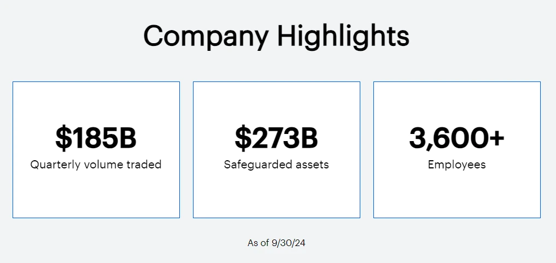Click the letter B in $185B
This screenshot has width=556, height=263.
127,138
